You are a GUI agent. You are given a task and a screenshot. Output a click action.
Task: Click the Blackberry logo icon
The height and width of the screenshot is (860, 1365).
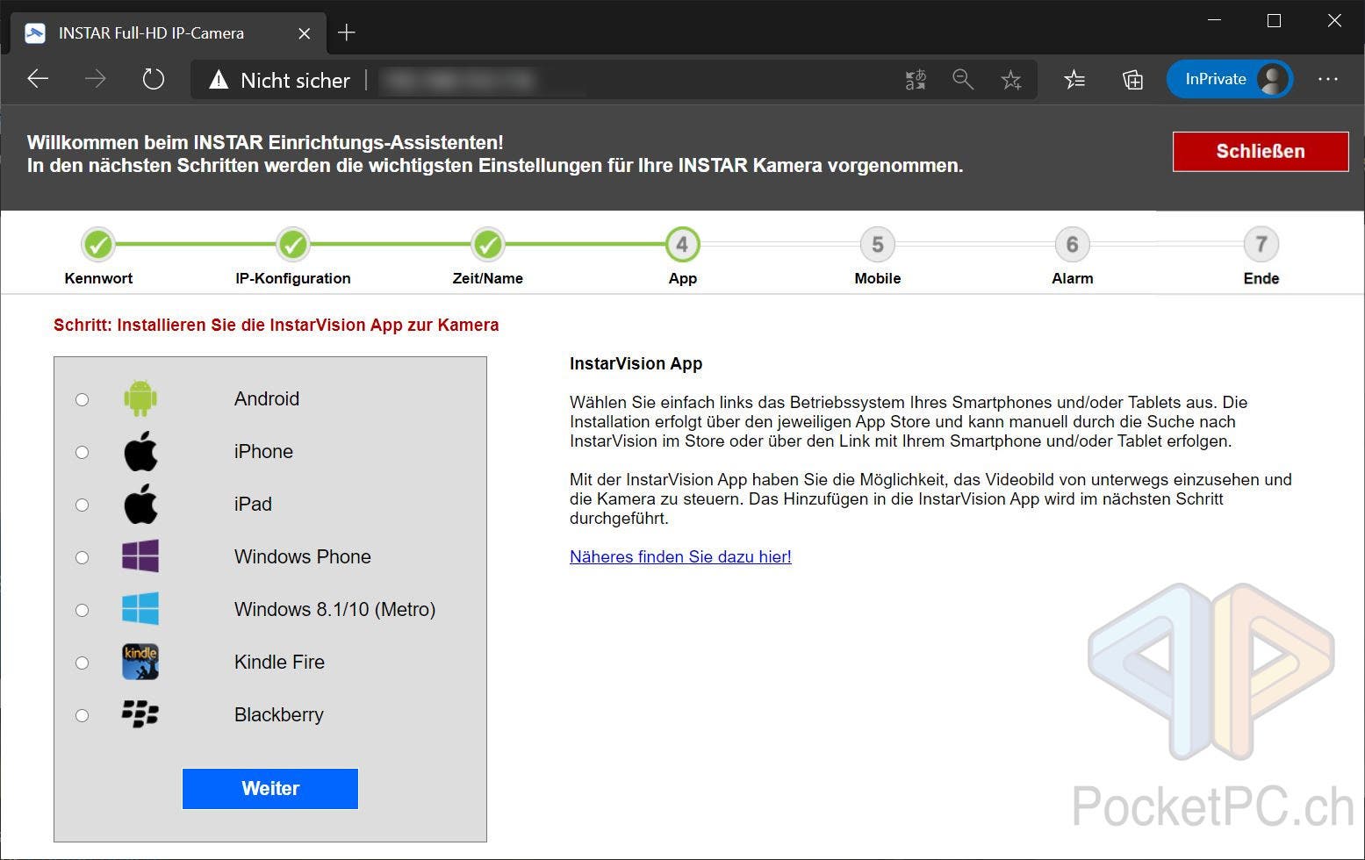pos(140,714)
